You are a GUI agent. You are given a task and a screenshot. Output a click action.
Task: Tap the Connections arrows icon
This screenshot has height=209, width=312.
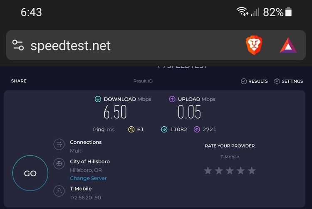59,144
